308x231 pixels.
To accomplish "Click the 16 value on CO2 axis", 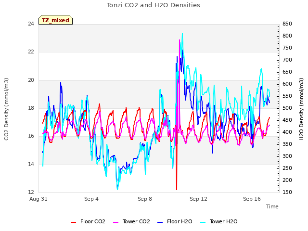I will (x=31, y=136).
